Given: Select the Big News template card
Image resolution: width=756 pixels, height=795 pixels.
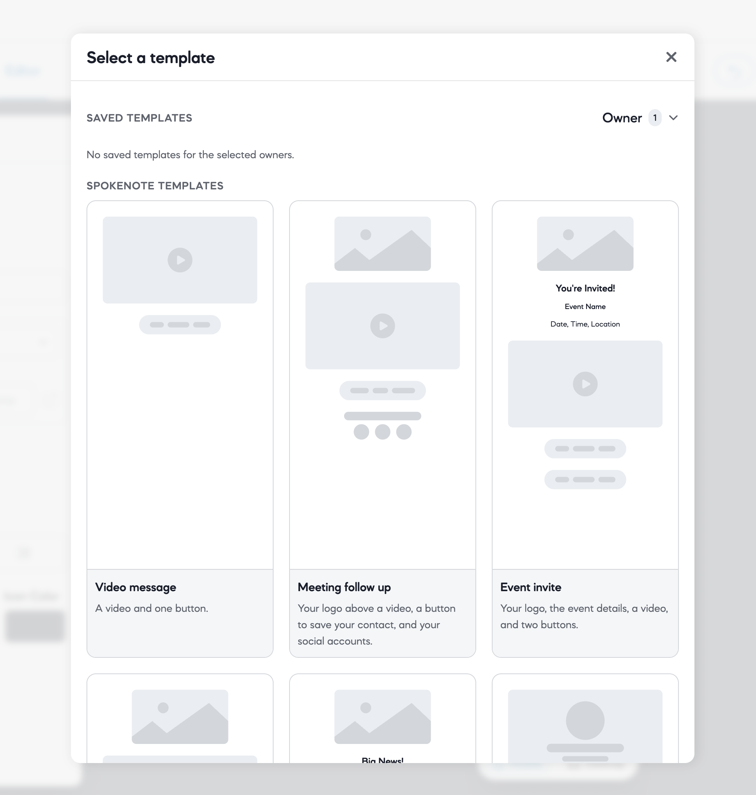Looking at the screenshot, I should tap(382, 718).
